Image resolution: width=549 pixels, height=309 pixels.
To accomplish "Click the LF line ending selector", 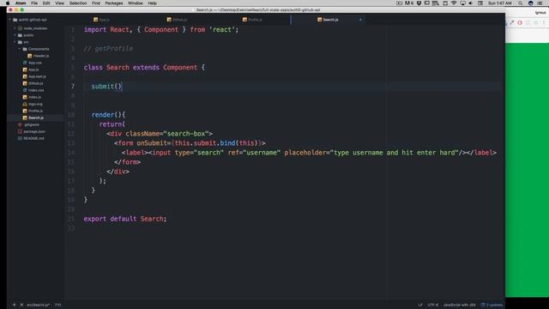I will [420, 305].
